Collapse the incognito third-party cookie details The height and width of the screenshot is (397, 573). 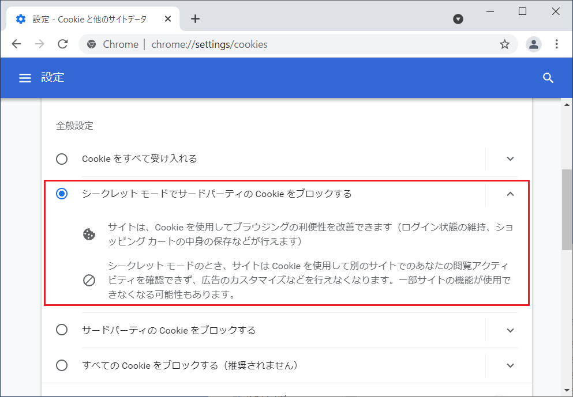click(x=510, y=194)
